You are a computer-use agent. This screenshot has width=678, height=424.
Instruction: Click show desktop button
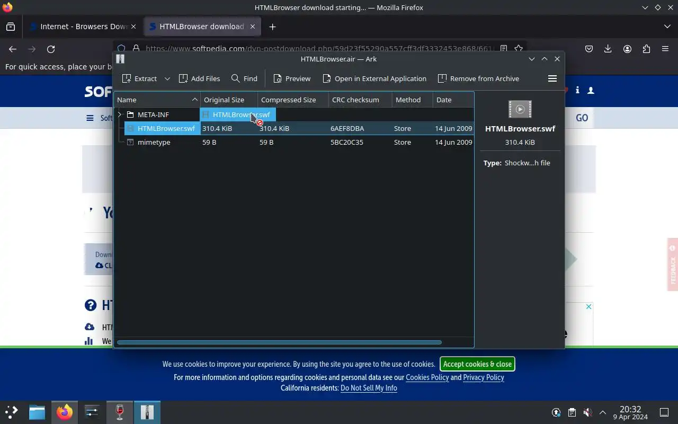664,412
